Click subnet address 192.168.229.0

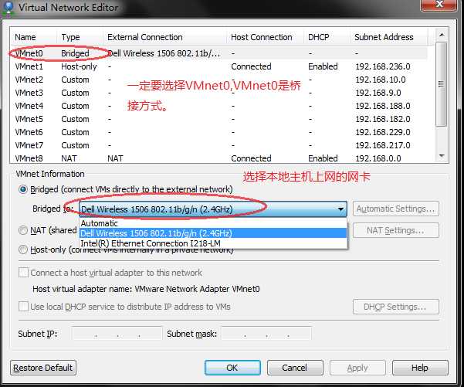(383, 132)
